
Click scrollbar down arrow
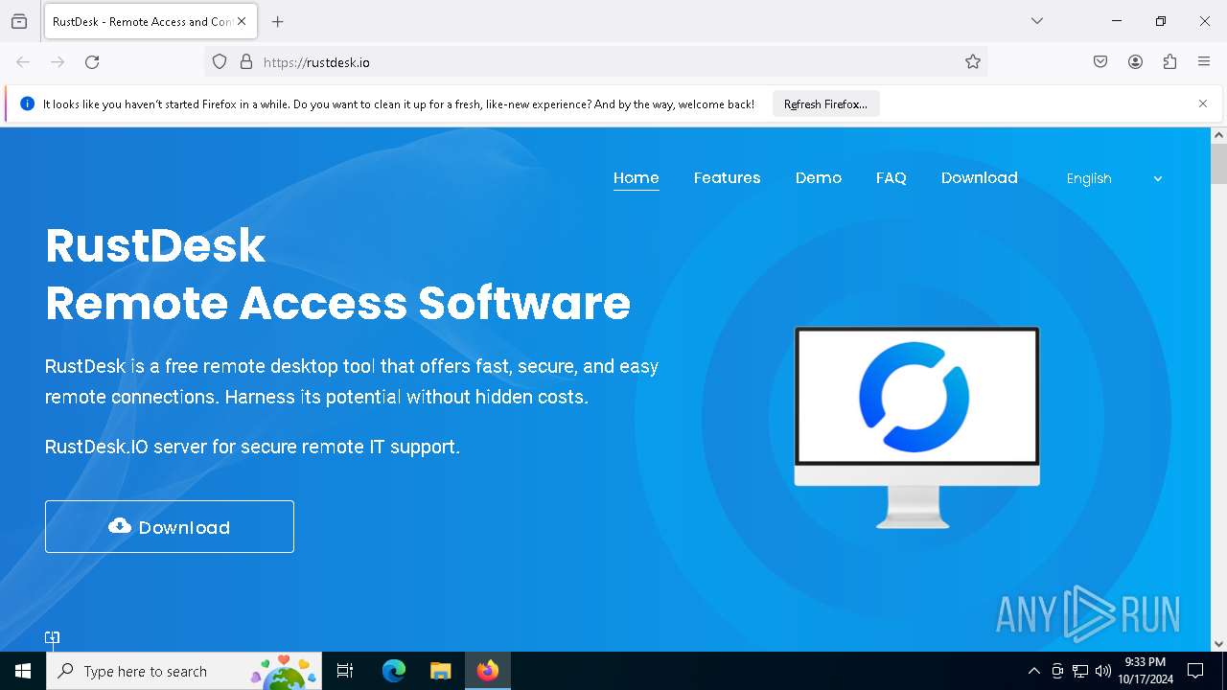pyautogui.click(x=1218, y=644)
